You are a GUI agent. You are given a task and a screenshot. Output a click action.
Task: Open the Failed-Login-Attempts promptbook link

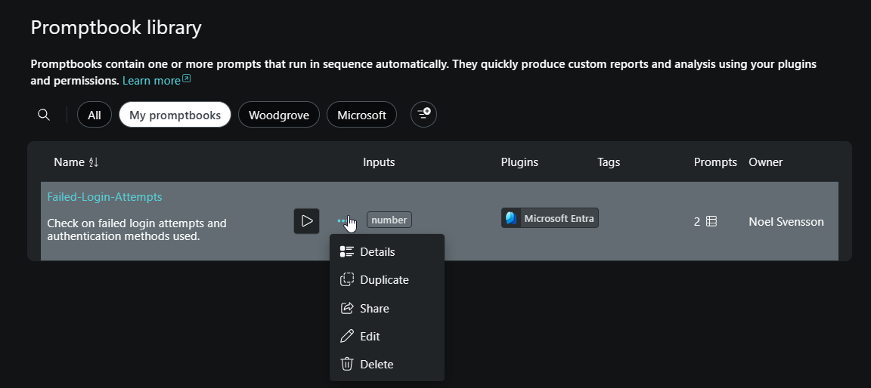104,196
